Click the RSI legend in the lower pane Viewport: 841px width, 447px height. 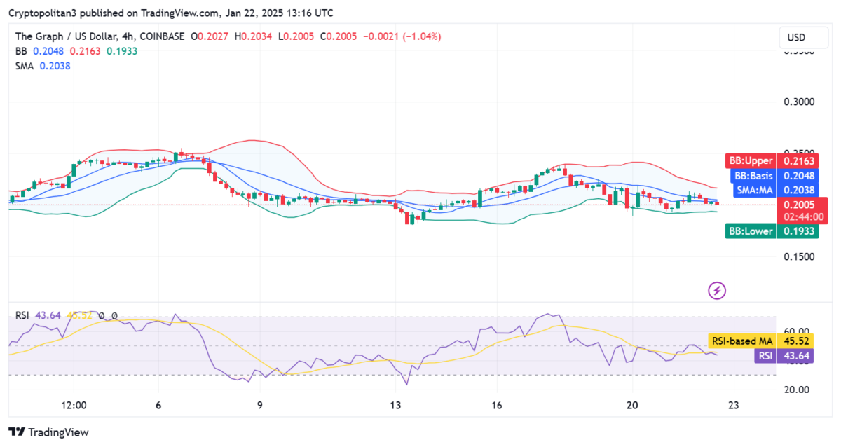[x=22, y=315]
